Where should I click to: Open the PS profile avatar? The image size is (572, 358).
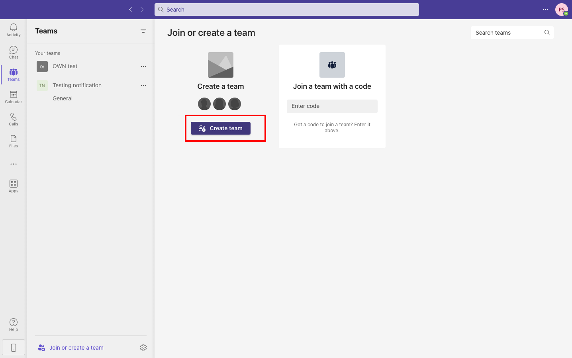562,10
